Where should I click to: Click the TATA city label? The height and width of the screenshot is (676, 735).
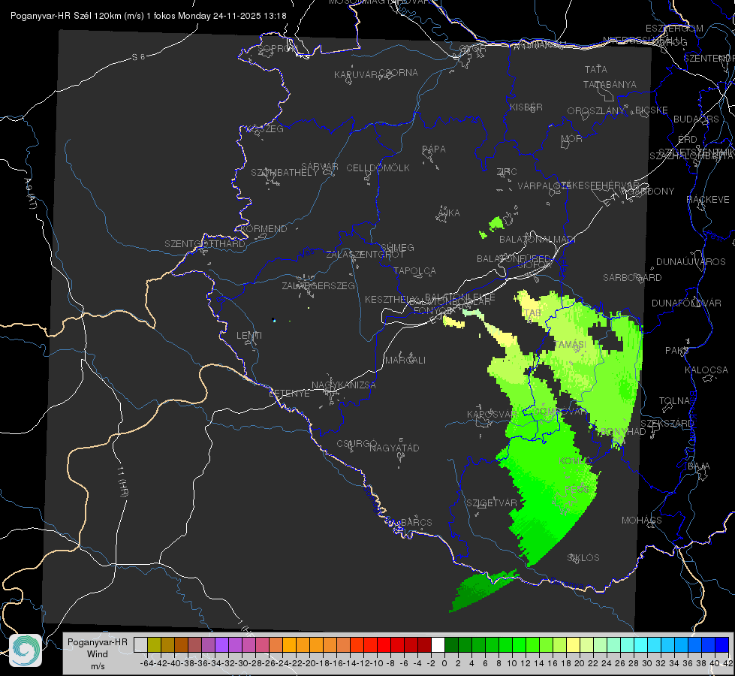[596, 69]
